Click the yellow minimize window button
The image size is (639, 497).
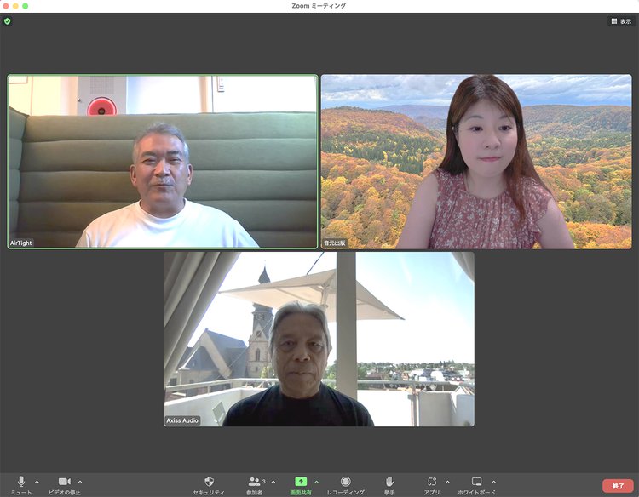tap(15, 6)
